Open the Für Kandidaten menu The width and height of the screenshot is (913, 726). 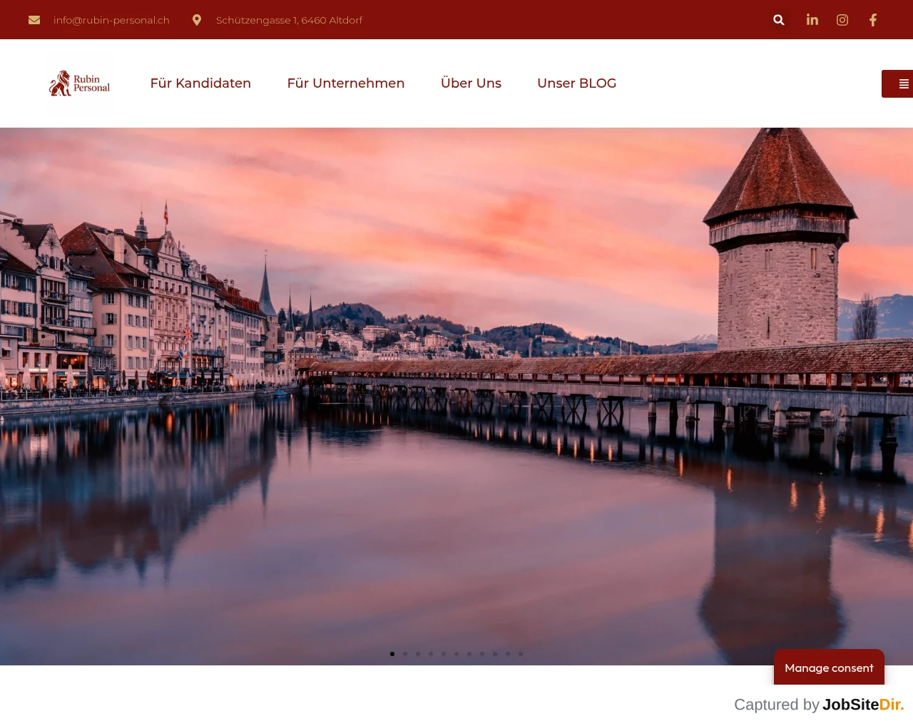(x=200, y=83)
